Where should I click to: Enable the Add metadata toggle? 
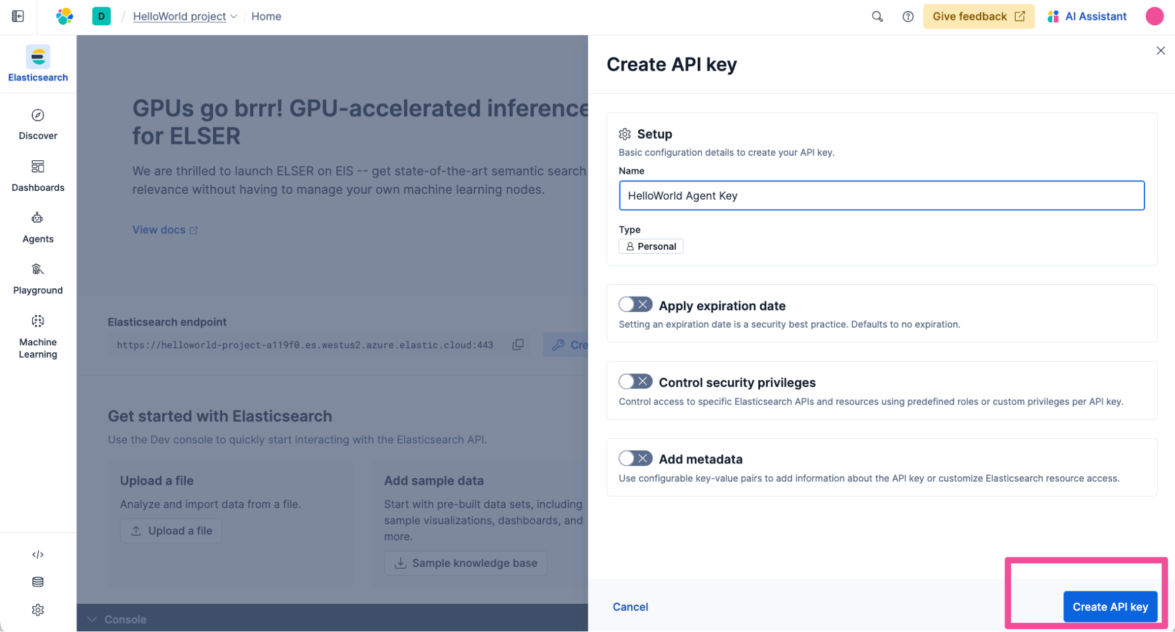point(635,458)
